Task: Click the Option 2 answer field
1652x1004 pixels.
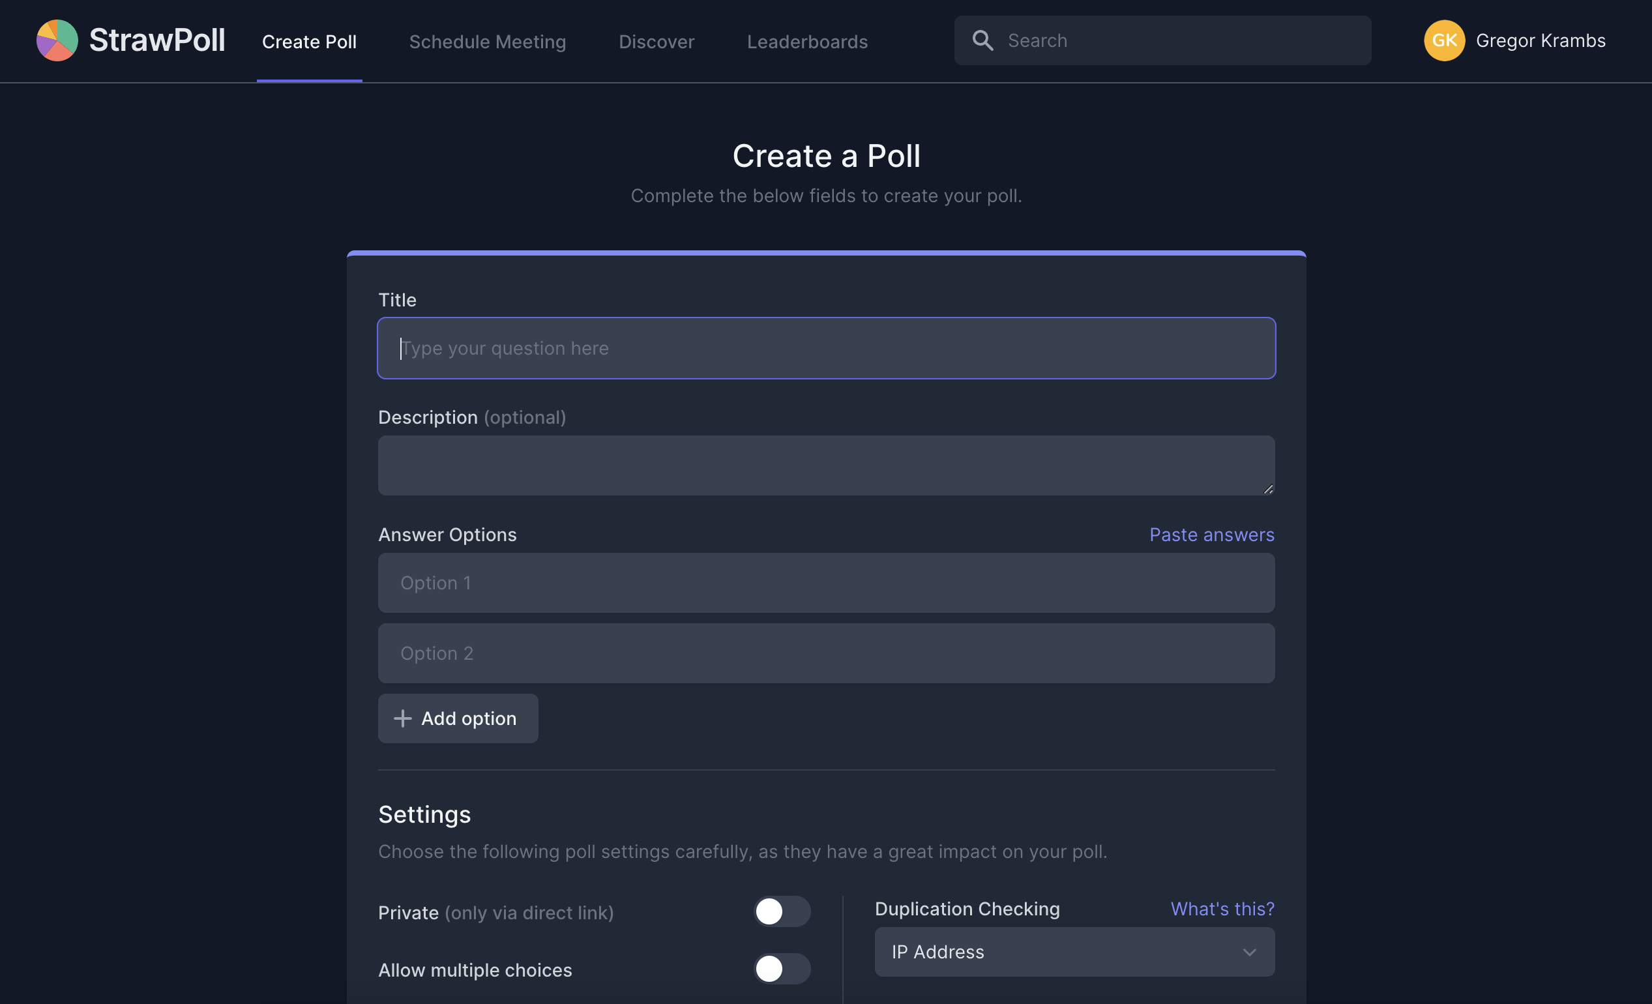Action: pyautogui.click(x=826, y=653)
